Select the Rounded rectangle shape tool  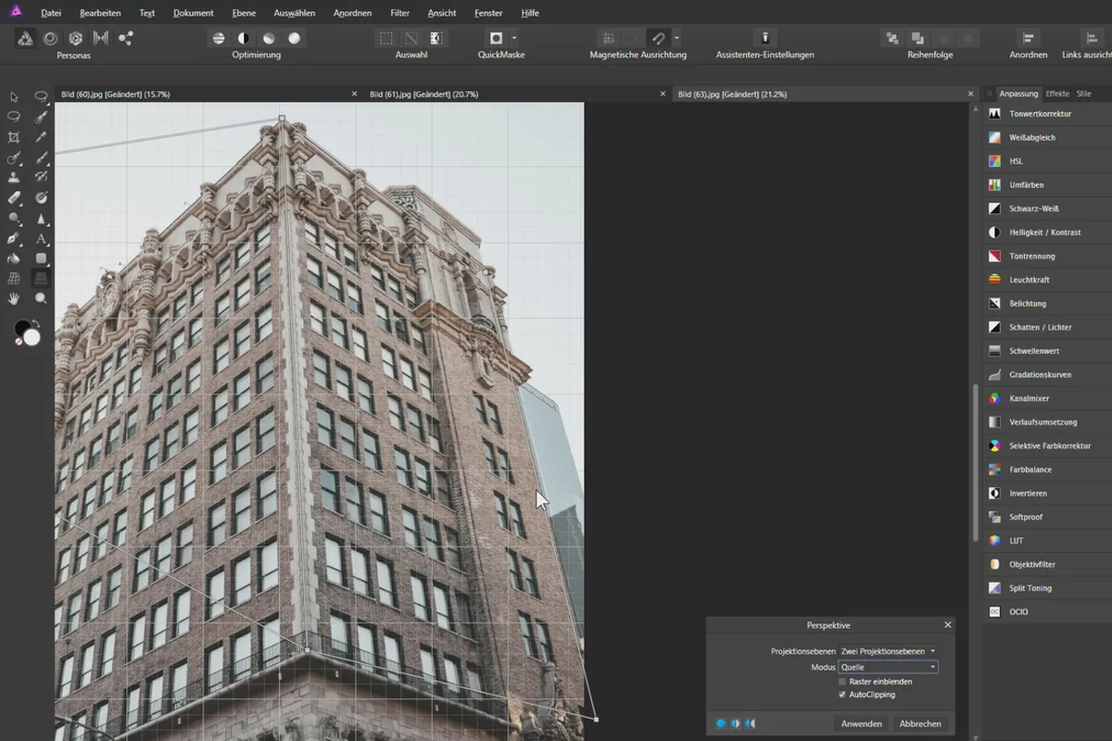(x=41, y=258)
